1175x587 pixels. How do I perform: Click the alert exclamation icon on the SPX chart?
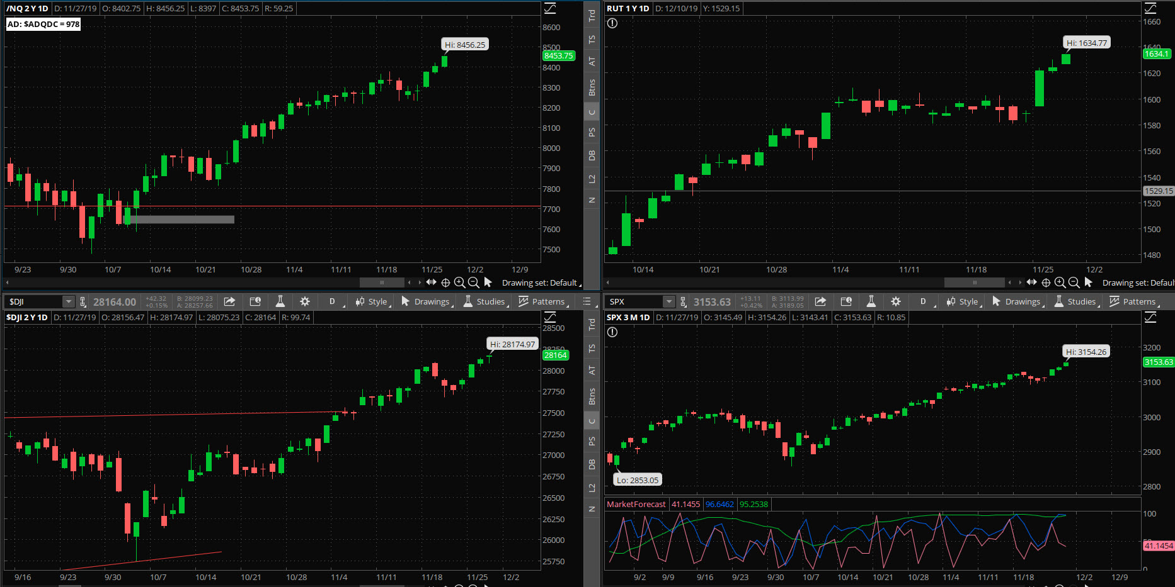(612, 332)
